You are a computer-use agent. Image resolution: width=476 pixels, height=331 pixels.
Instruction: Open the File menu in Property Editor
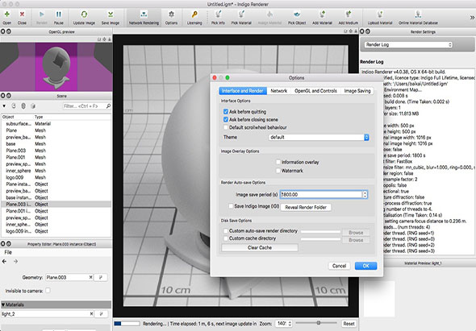coord(8,252)
